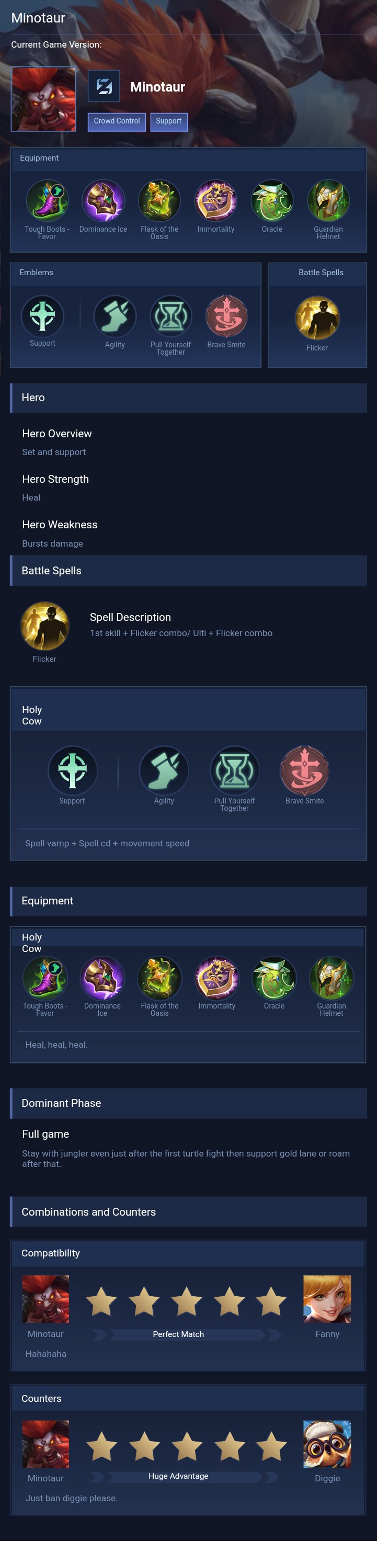This screenshot has width=377, height=1541.
Task: Click the Immortality icon in the top Equipment panel
Action: click(215, 201)
